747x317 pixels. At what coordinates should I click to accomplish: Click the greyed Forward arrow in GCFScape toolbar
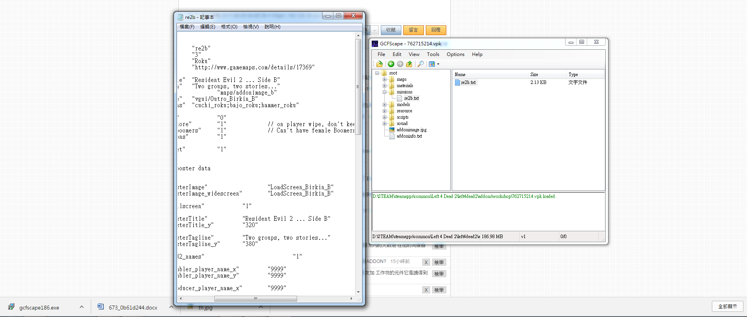click(400, 64)
